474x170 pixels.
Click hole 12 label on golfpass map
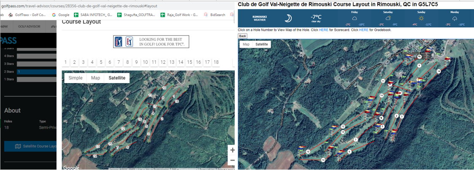[x=123, y=129]
